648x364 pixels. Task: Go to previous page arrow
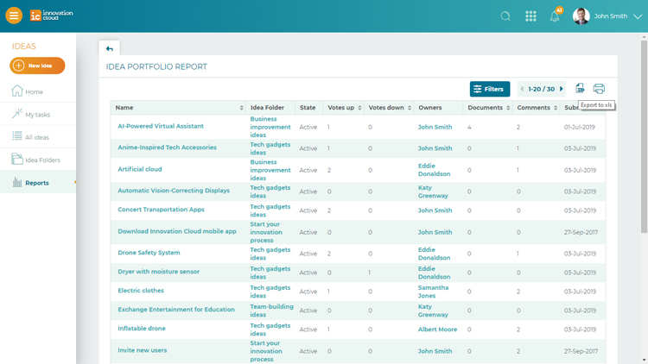[x=522, y=89]
